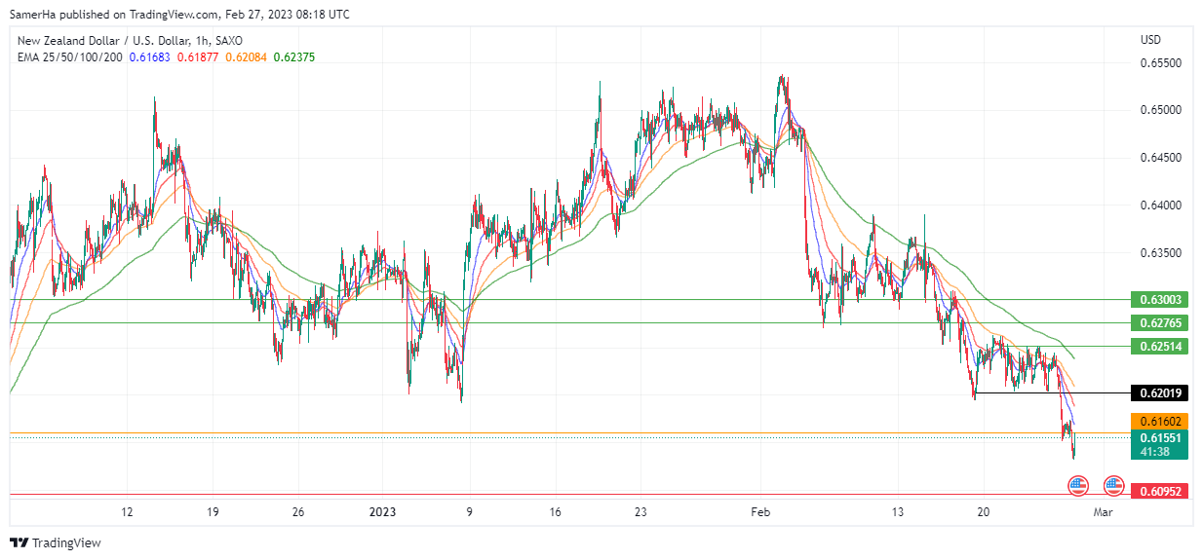Select the 0.62514 price level label
The image size is (1203, 560).
(x=1159, y=347)
